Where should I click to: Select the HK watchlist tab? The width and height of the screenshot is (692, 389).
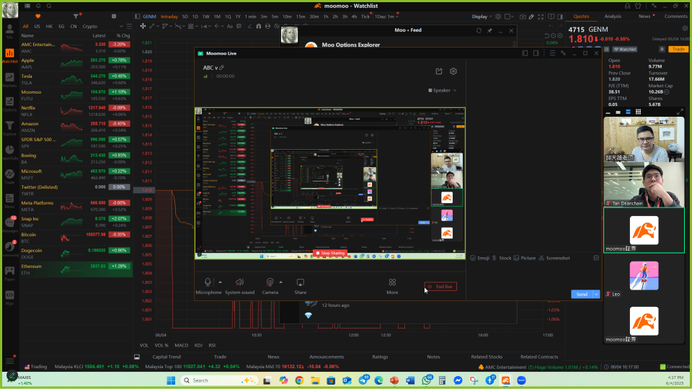pyautogui.click(x=49, y=27)
